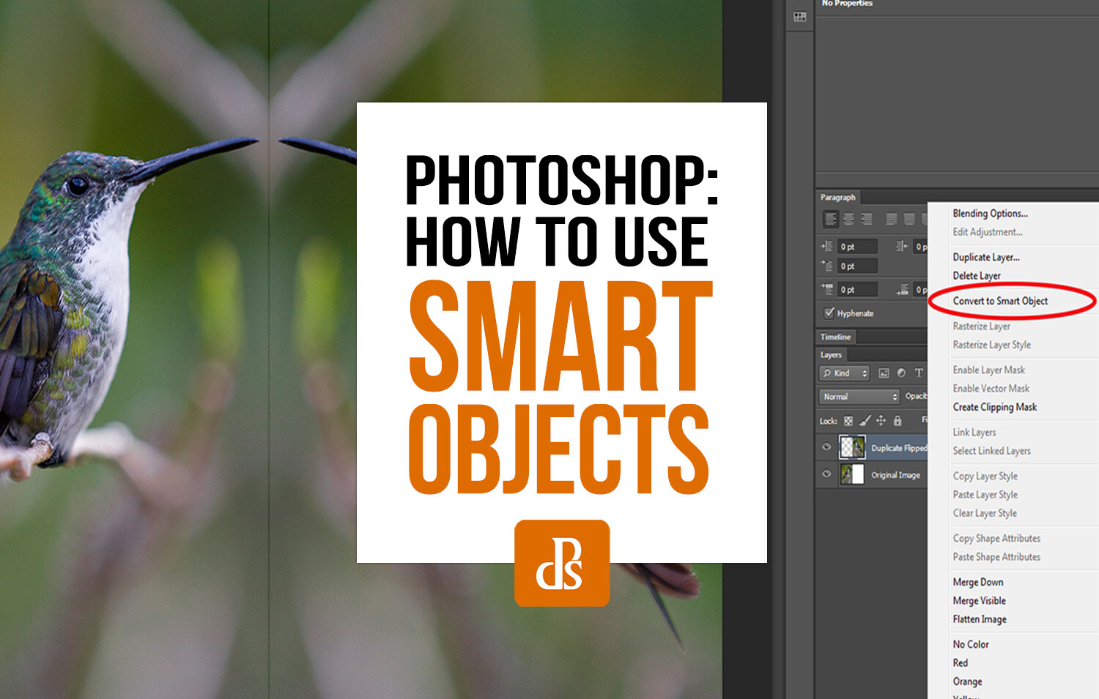Filter layers by adjustment layers icon
1099x699 pixels.
[x=902, y=373]
